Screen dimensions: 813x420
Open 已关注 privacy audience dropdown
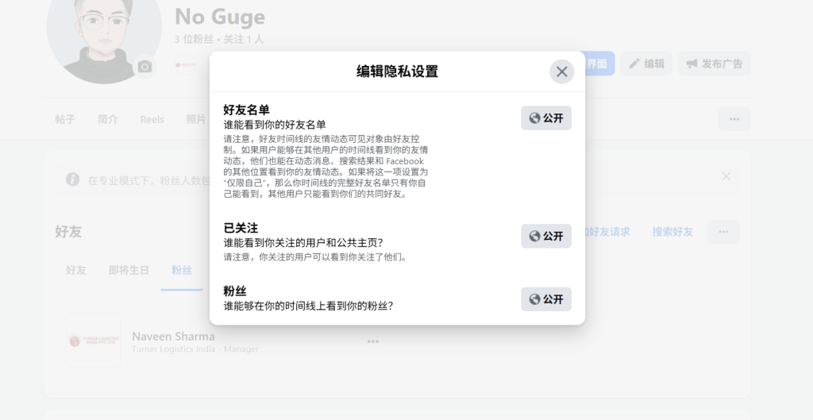(x=546, y=236)
